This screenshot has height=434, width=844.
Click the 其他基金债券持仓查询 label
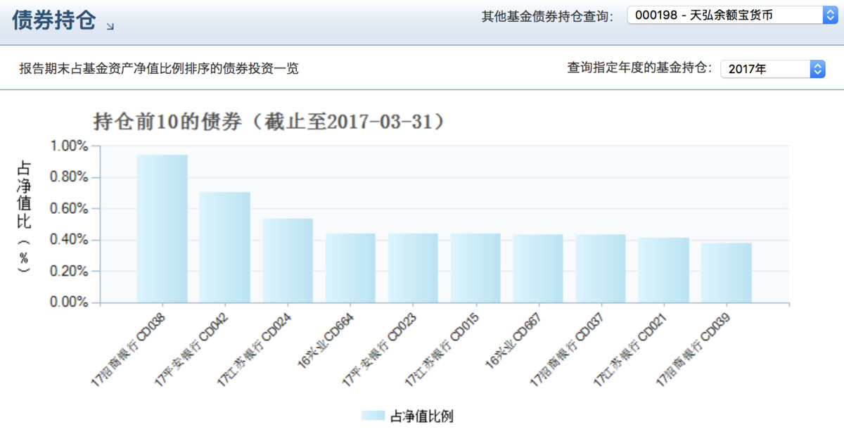pos(546,15)
